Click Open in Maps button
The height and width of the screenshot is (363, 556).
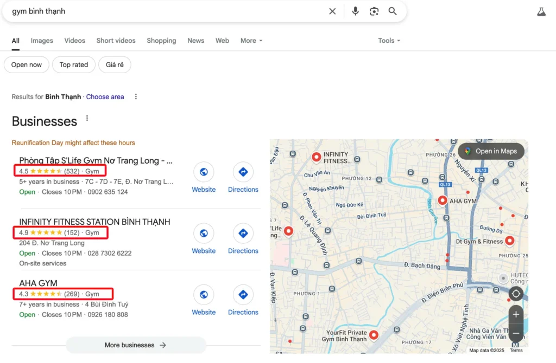(x=491, y=151)
